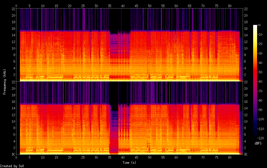267x168 pixels.
Task: Select the '-20' color scale label
Action: [260, 44]
